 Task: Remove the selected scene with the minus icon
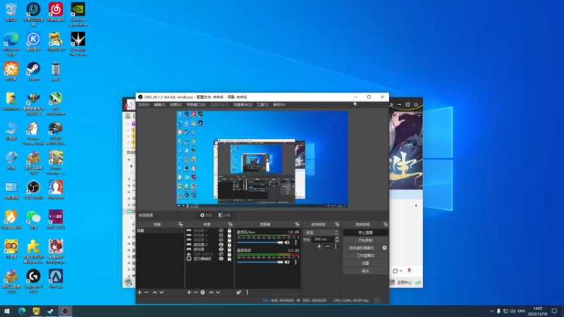click(x=147, y=292)
